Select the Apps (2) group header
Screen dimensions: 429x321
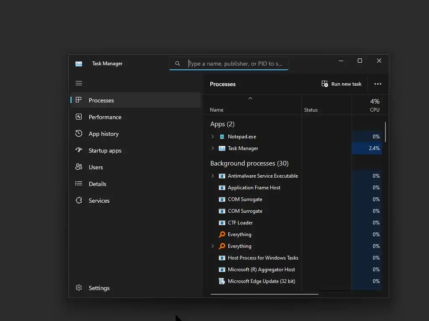[222, 124]
